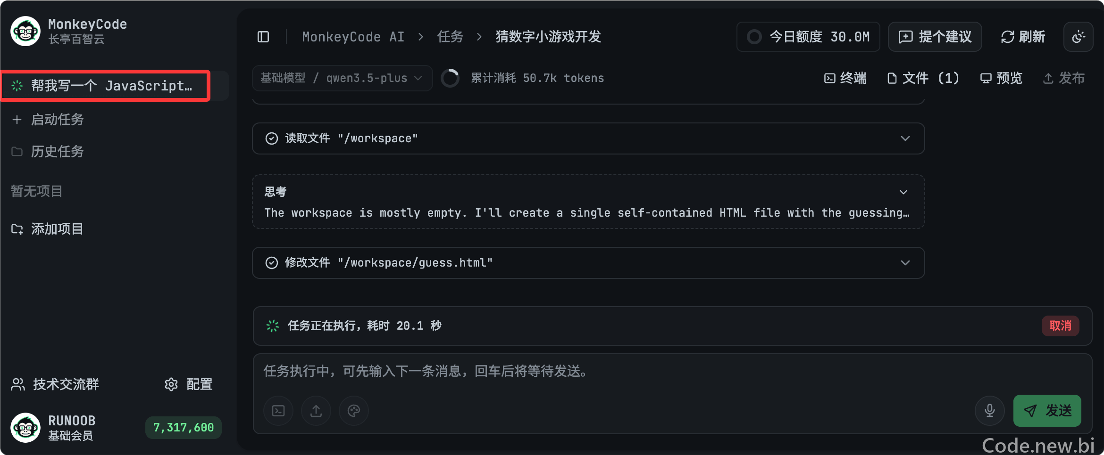Select the qwen3.5-plus model dropdown
This screenshot has height=455, width=1104.
(x=343, y=78)
